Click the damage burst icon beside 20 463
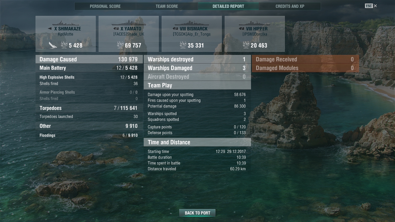This screenshot has width=395, height=222. pyautogui.click(x=246, y=45)
